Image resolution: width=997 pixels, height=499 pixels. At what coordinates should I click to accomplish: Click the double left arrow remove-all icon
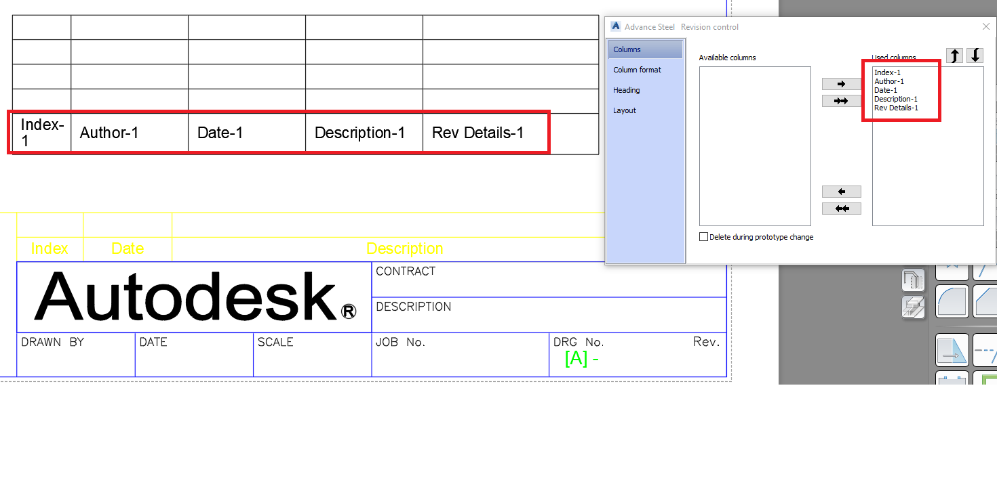click(x=841, y=209)
